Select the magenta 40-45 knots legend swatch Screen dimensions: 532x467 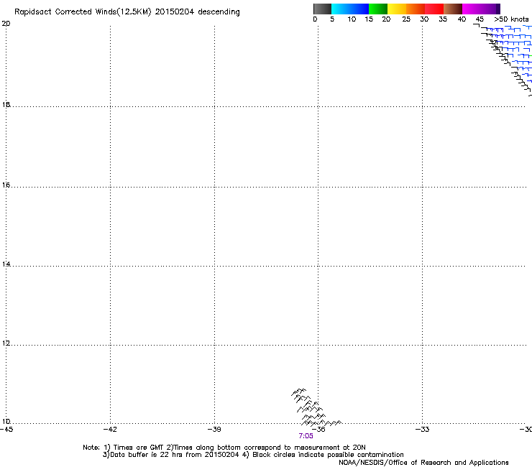point(472,9)
